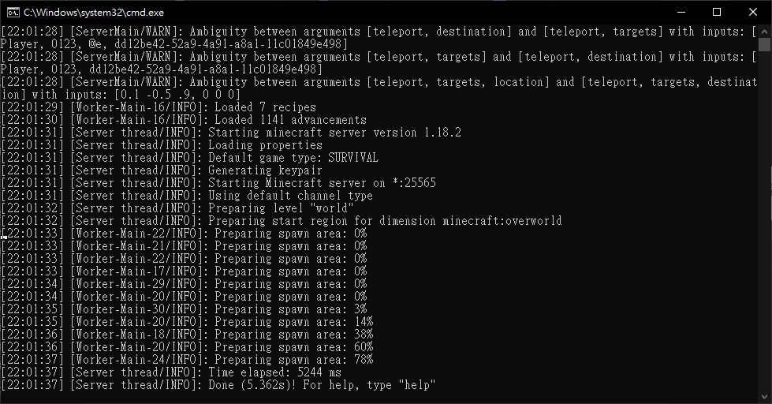
Task: Click the "Time elapsed: 5244 ms" line
Action: pyautogui.click(x=171, y=372)
